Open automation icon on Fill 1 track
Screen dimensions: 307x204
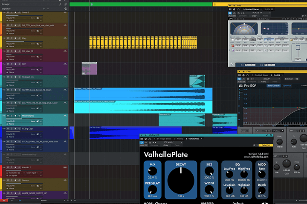[65, 64]
